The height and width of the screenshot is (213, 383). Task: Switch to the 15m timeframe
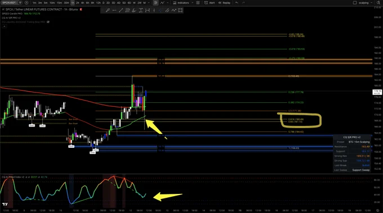[59, 3]
